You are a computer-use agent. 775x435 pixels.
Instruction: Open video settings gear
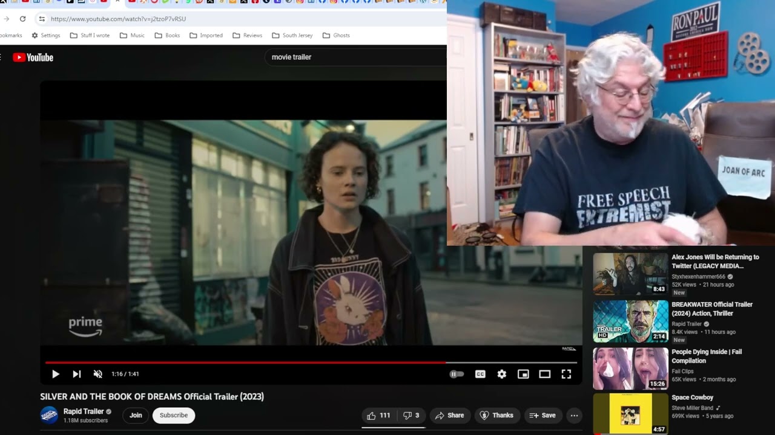502,374
